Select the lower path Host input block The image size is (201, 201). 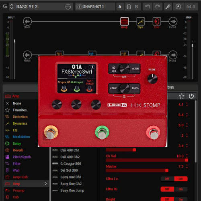click(x=27, y=55)
